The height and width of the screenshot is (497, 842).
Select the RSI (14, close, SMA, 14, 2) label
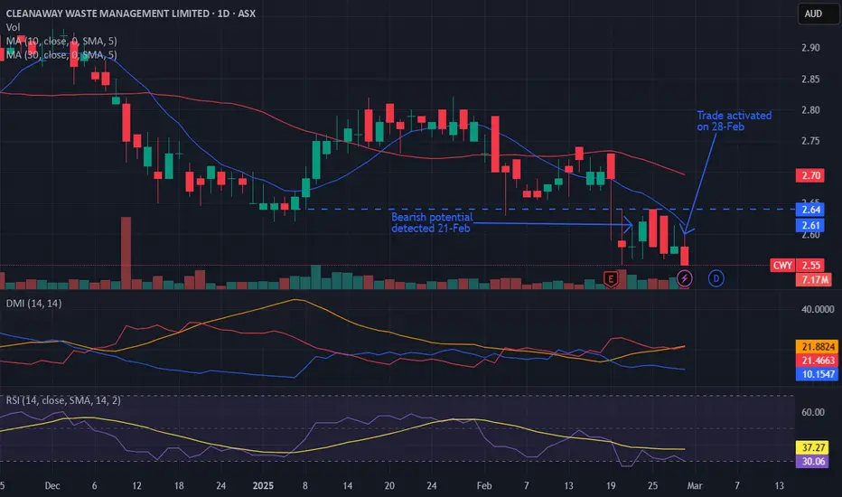(63, 400)
